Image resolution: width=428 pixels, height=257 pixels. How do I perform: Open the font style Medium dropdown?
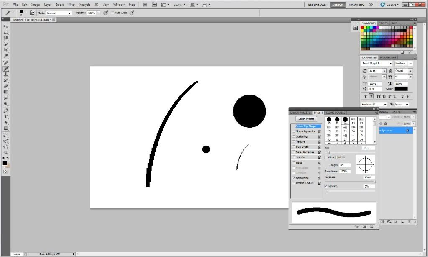coord(403,63)
